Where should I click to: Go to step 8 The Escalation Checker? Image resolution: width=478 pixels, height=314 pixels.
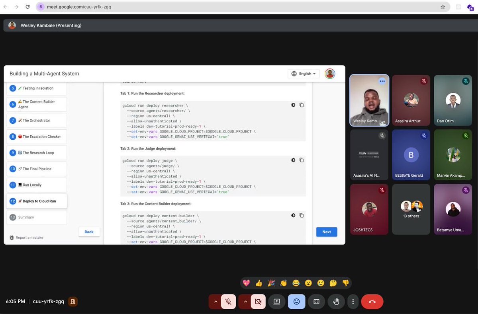37,137
